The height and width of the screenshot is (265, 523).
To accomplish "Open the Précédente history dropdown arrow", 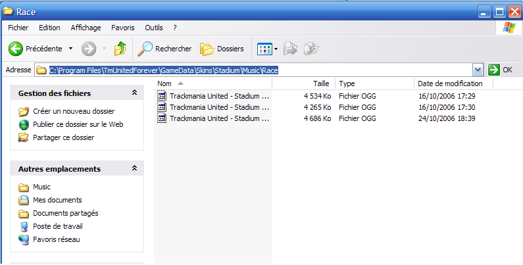I will (70, 49).
